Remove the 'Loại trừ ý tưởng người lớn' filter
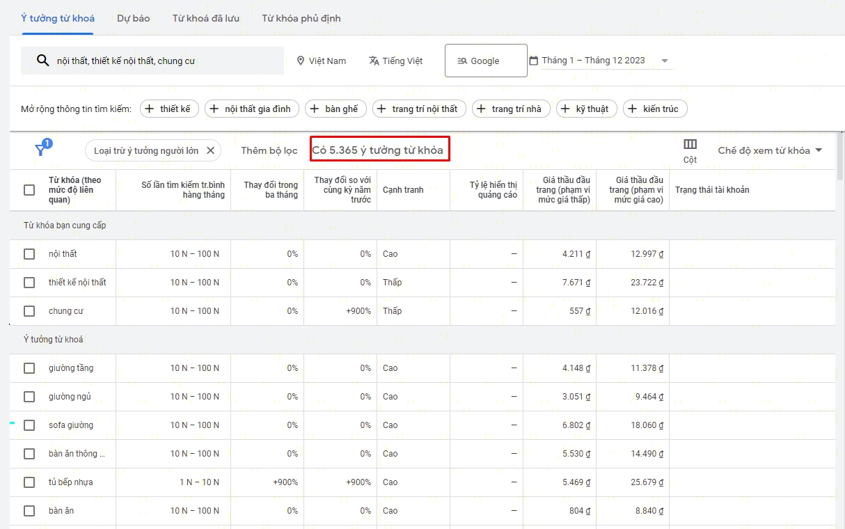845x529 pixels. 210,150
